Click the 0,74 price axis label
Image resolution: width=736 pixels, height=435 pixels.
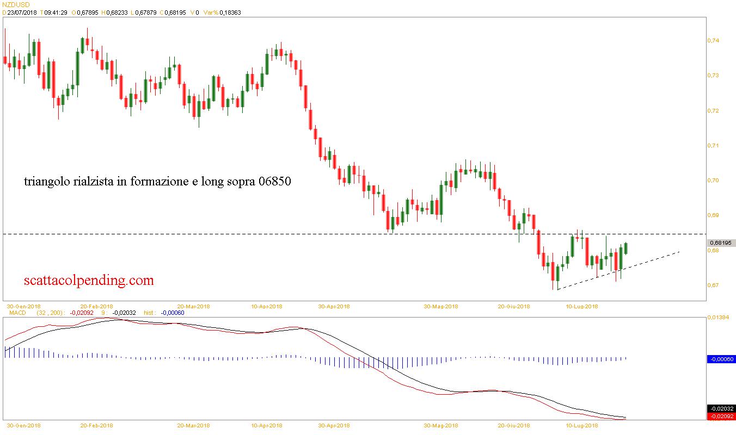tap(713, 41)
